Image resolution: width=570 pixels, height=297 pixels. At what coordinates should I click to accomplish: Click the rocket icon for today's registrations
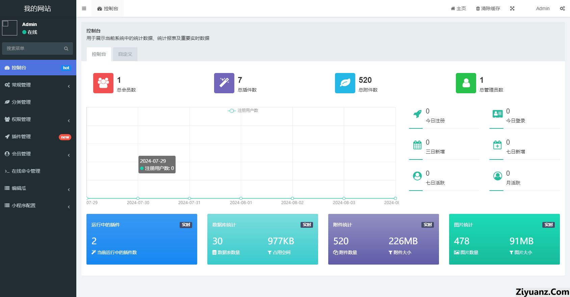[x=418, y=114]
